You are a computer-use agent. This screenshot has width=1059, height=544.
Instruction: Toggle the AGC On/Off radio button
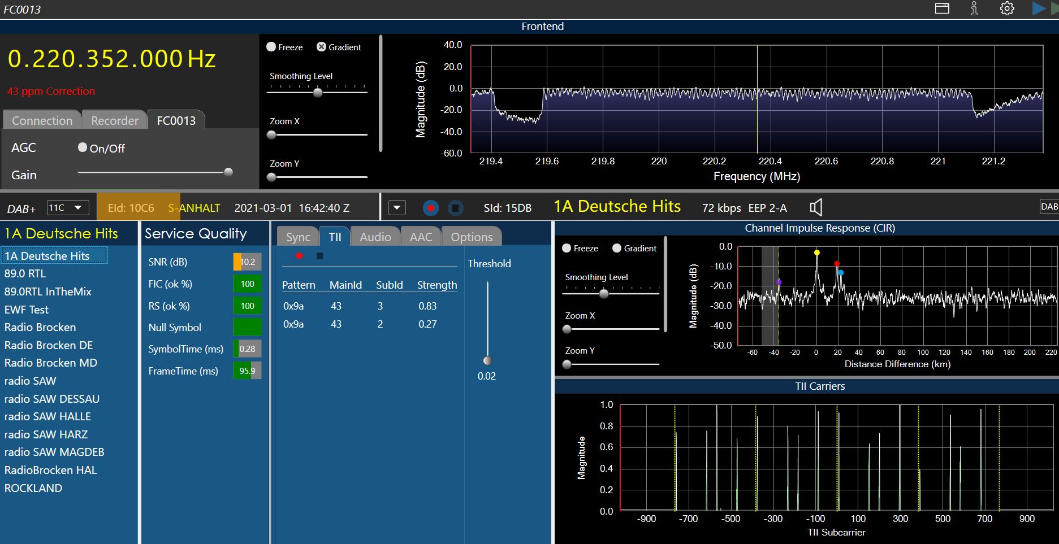[x=83, y=147]
